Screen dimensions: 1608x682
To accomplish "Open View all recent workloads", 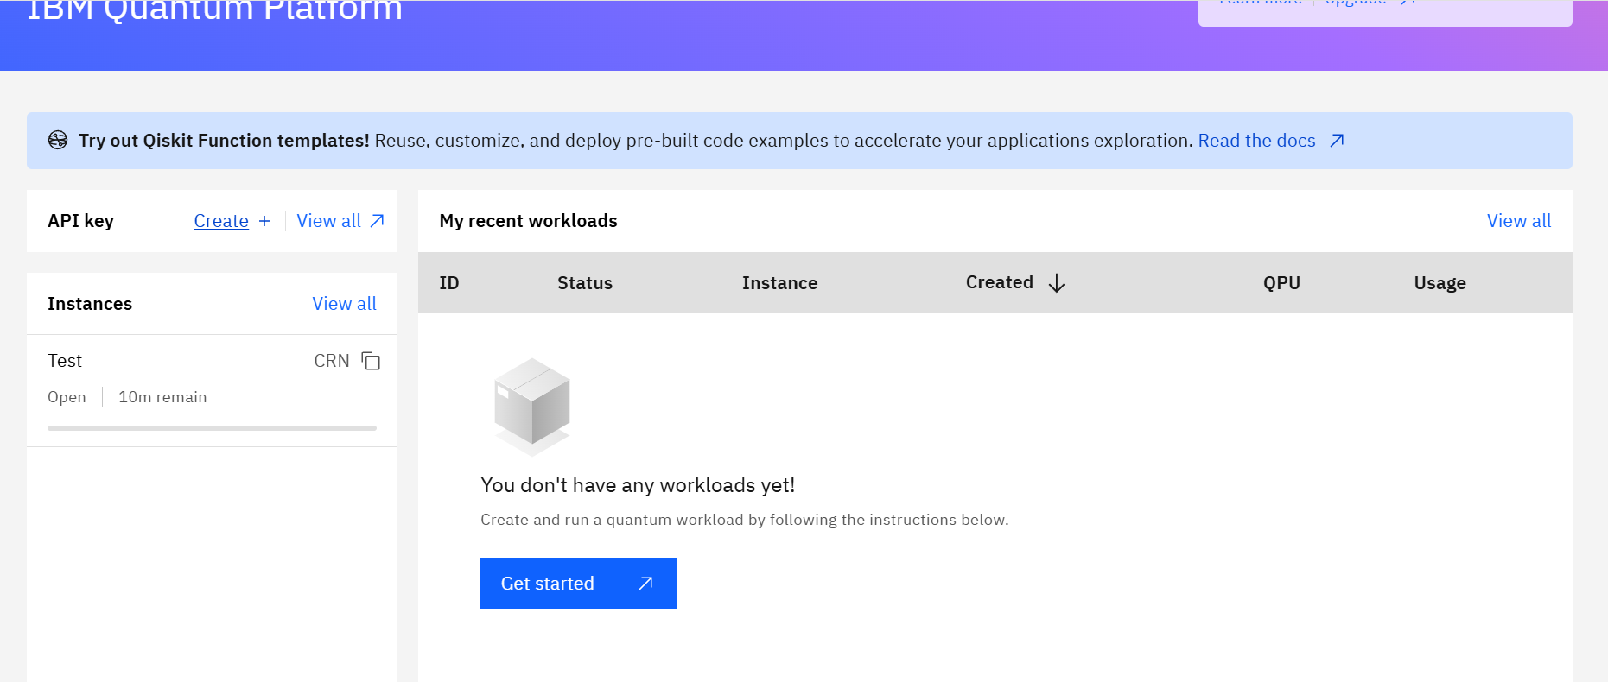I will pyautogui.click(x=1518, y=221).
